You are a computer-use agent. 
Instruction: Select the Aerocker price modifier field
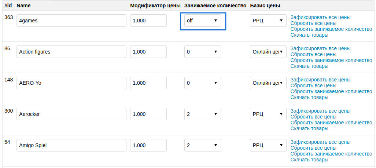point(148,114)
